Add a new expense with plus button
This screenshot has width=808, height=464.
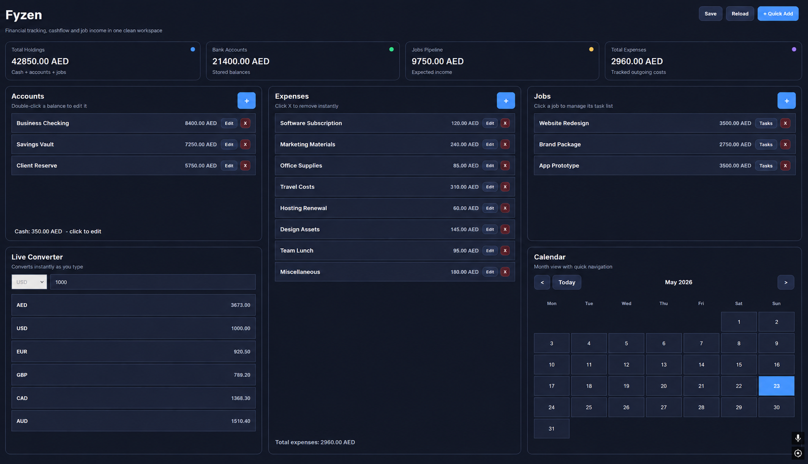(x=506, y=101)
